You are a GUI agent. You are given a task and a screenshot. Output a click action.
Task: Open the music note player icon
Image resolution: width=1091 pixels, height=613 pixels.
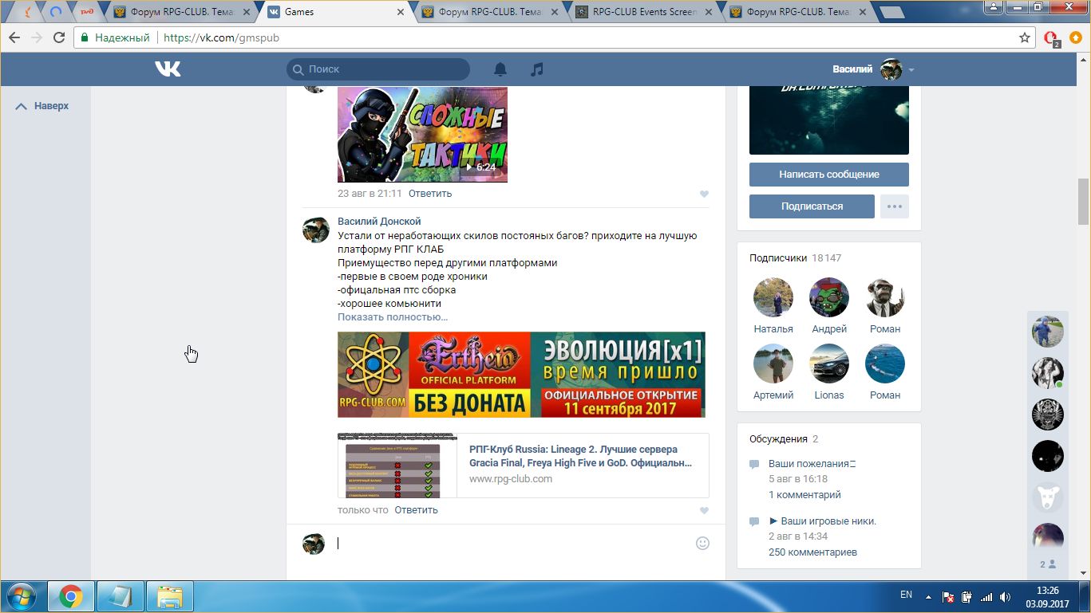coord(537,69)
